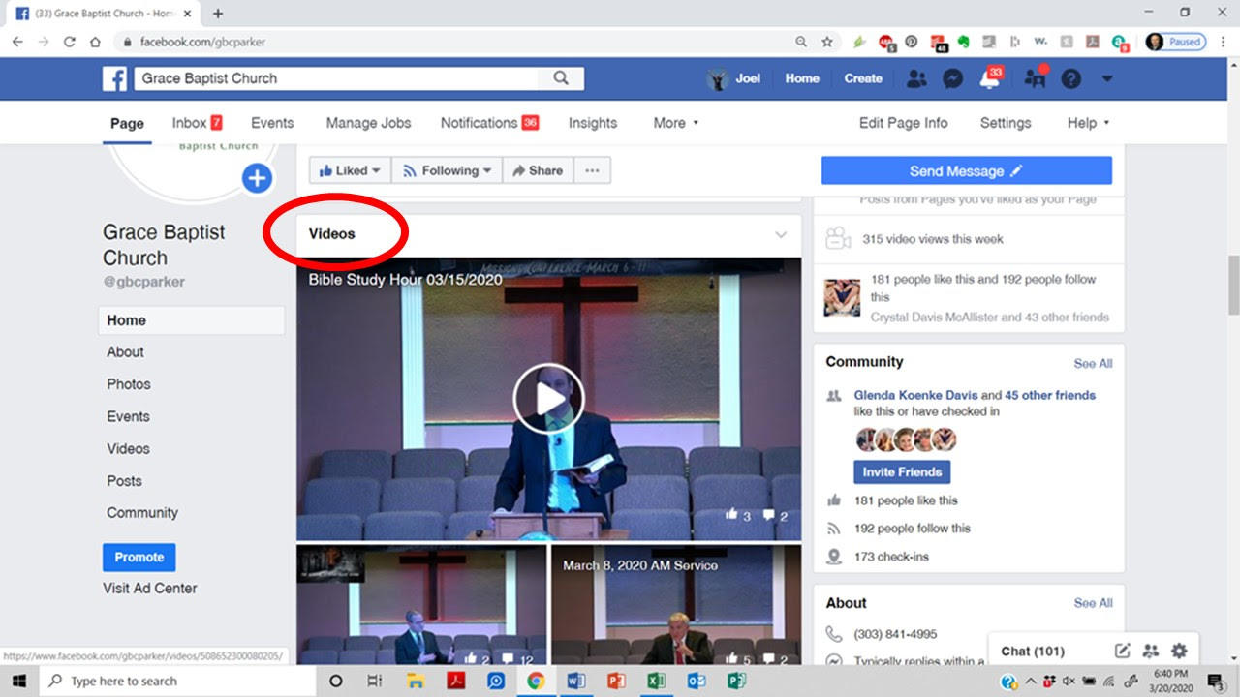Expand the More dropdown in page tabs
This screenshot has height=697, width=1240.
pos(675,123)
